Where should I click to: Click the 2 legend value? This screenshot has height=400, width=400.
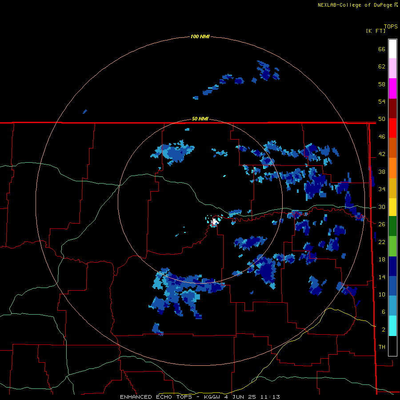coord(384,330)
